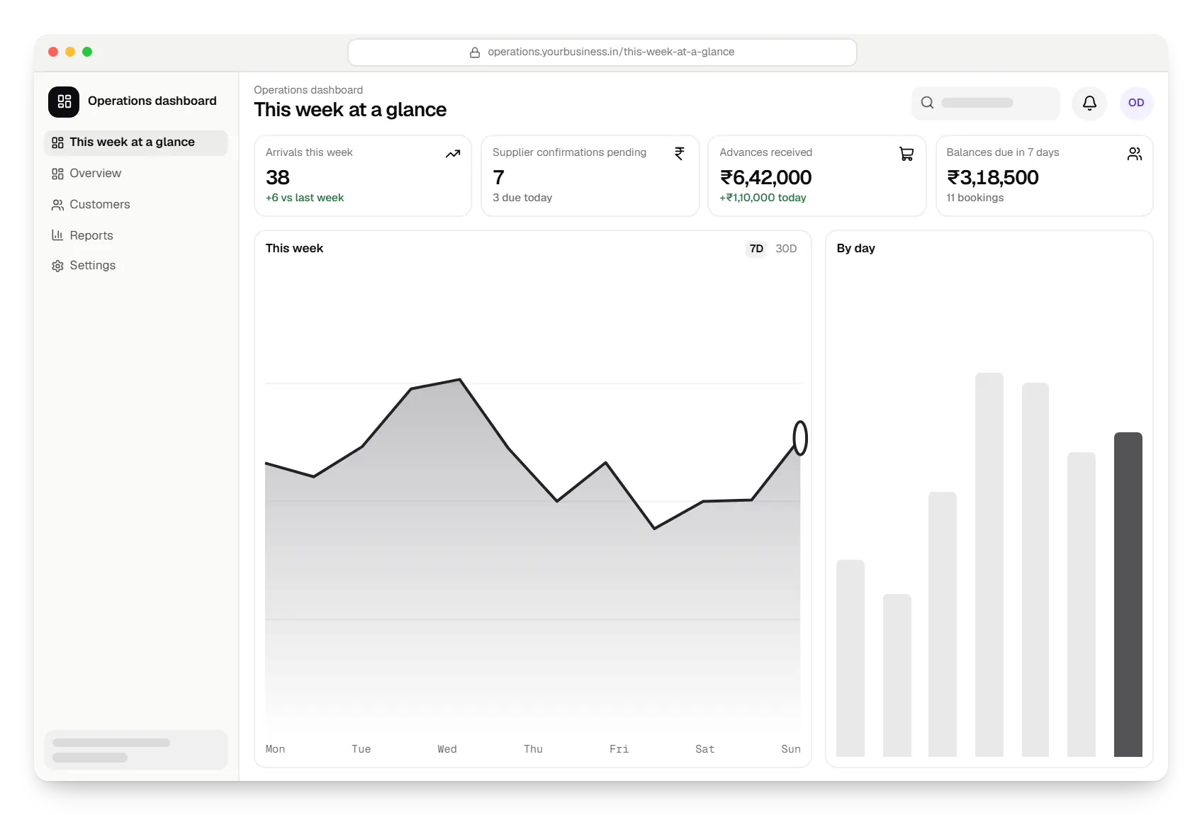Open Settings from the sidebar
Screen dimensions: 1202x815
point(136,266)
